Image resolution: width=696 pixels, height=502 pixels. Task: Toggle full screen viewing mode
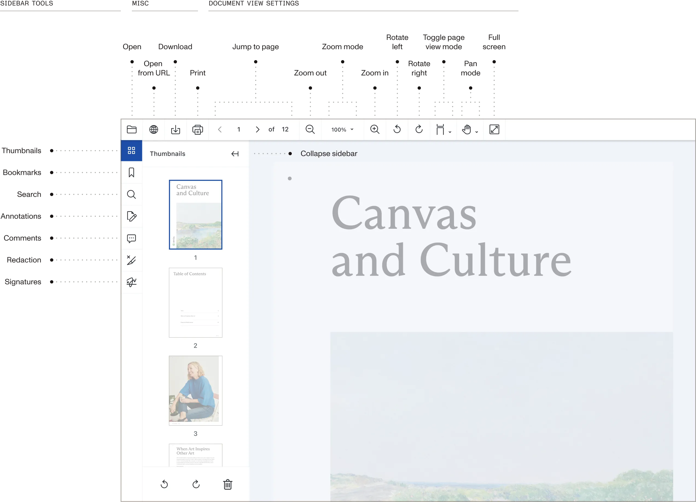[x=494, y=130]
